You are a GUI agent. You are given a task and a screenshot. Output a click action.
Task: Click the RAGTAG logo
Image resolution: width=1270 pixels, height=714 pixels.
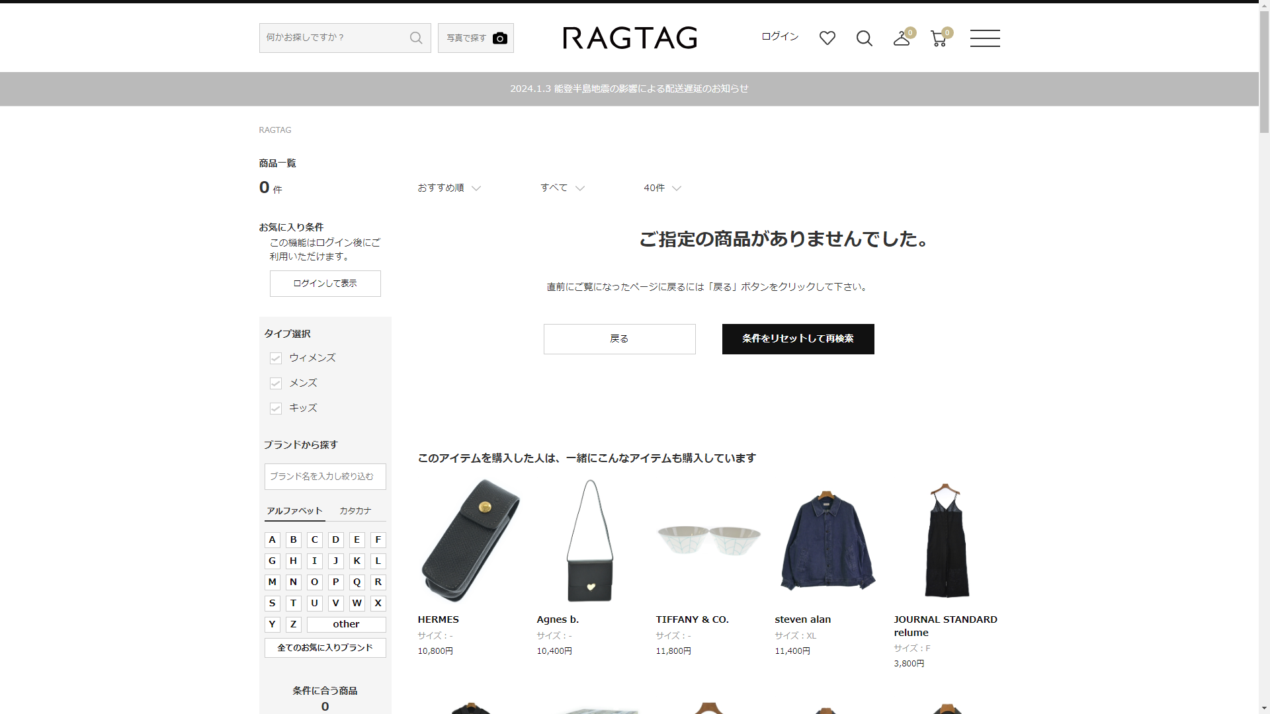click(x=630, y=38)
